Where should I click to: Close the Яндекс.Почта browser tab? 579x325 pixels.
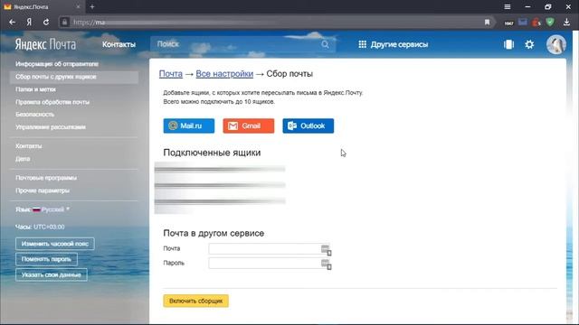pyautogui.click(x=78, y=6)
